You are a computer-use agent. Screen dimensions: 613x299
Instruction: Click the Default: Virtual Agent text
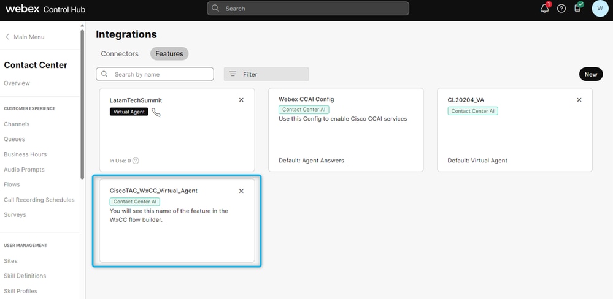coord(477,161)
